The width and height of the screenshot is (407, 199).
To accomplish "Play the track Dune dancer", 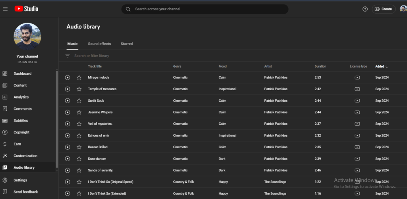I will pos(68,158).
